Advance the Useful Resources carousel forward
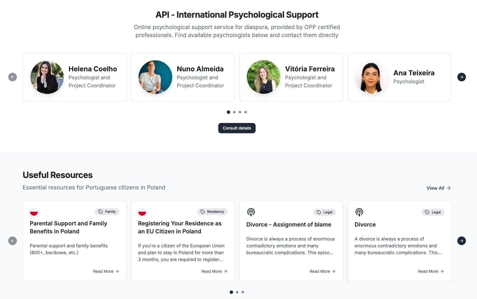The height and width of the screenshot is (299, 477). pos(461,241)
